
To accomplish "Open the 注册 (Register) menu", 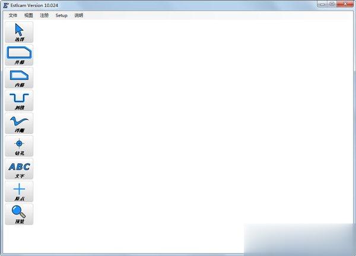I will point(44,15).
